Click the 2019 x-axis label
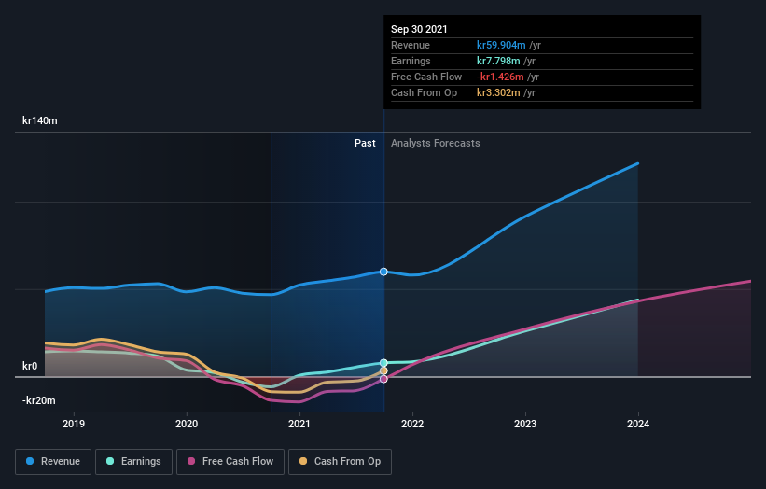 (74, 424)
